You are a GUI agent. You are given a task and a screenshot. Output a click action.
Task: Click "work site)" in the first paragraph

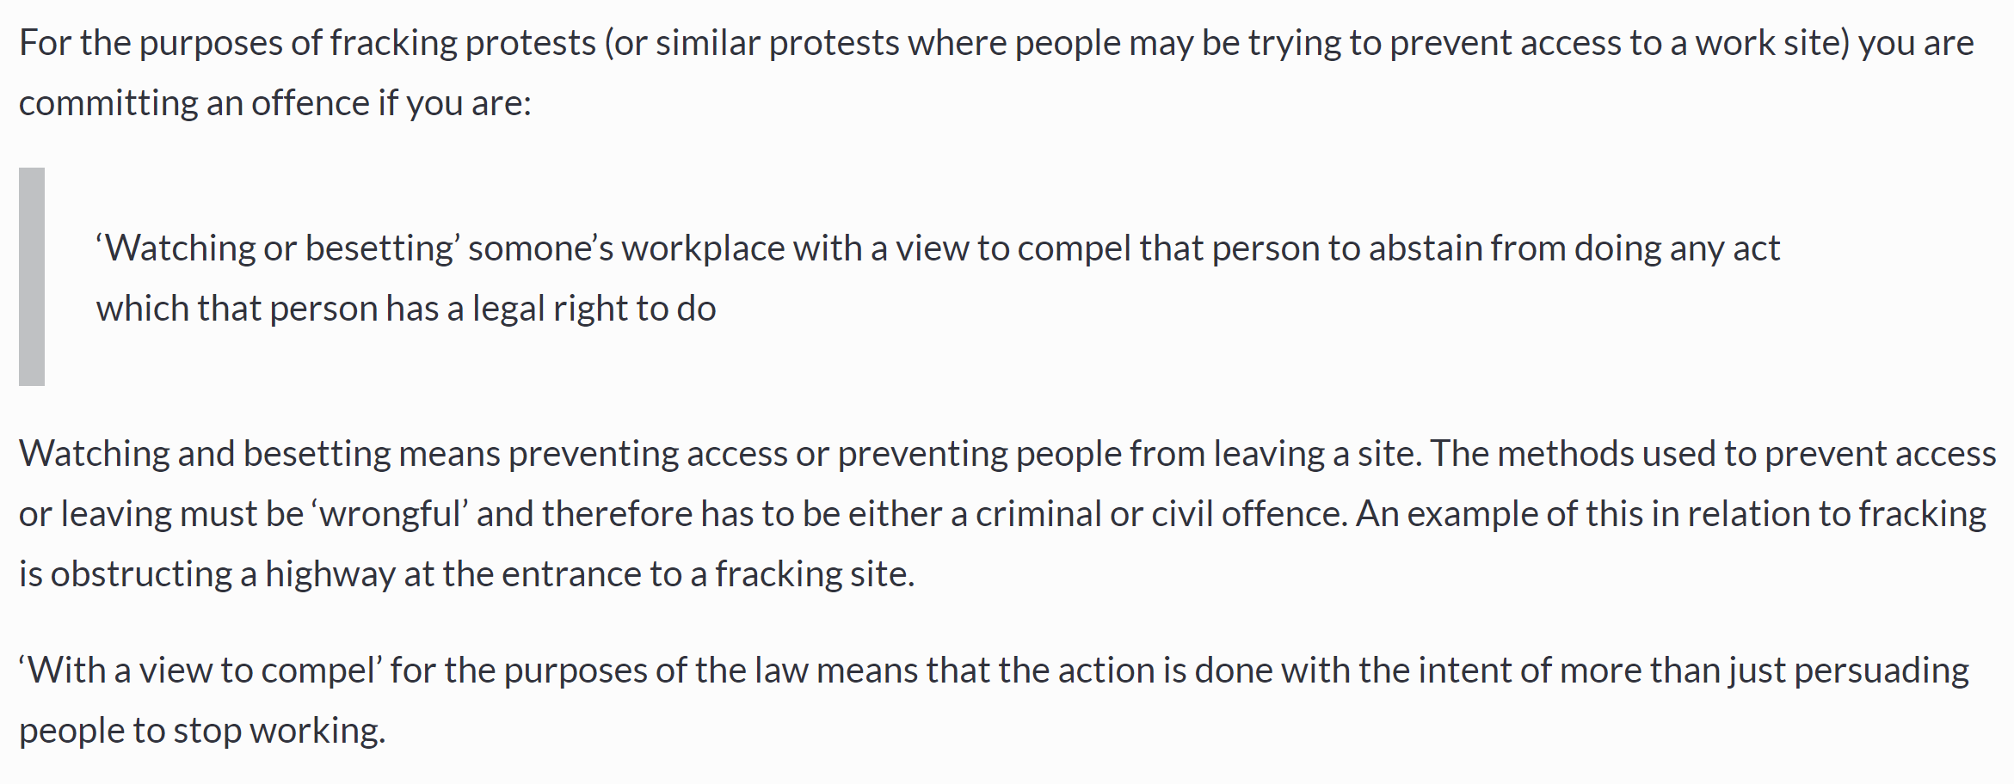click(x=1772, y=43)
